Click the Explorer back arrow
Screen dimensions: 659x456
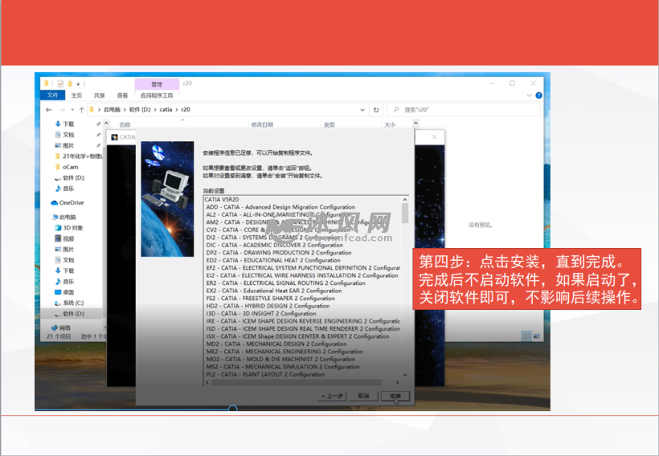pos(49,110)
